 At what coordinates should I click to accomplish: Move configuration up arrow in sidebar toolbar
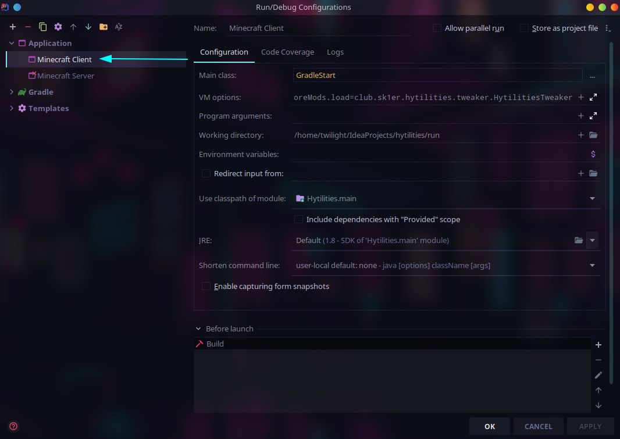(73, 27)
